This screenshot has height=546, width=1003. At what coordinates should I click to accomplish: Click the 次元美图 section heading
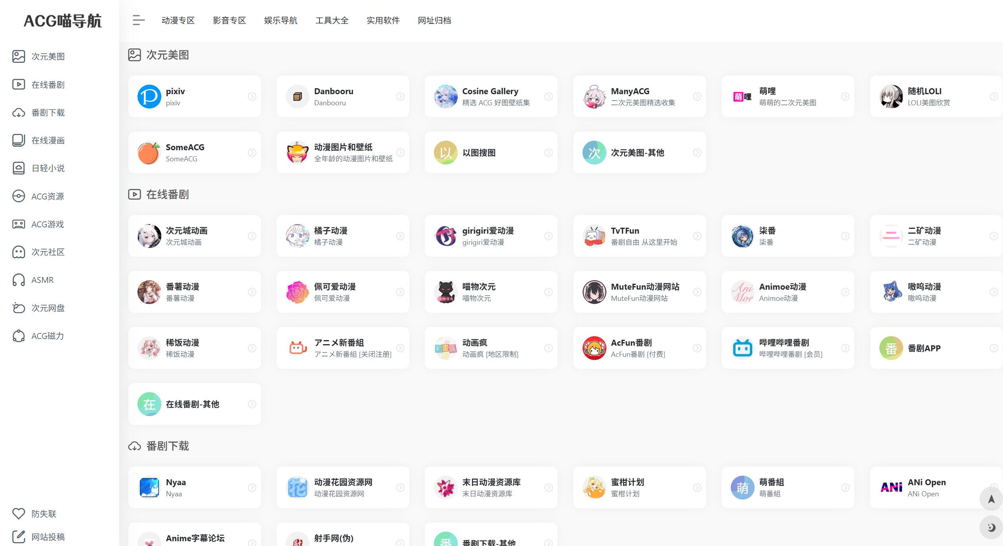167,55
